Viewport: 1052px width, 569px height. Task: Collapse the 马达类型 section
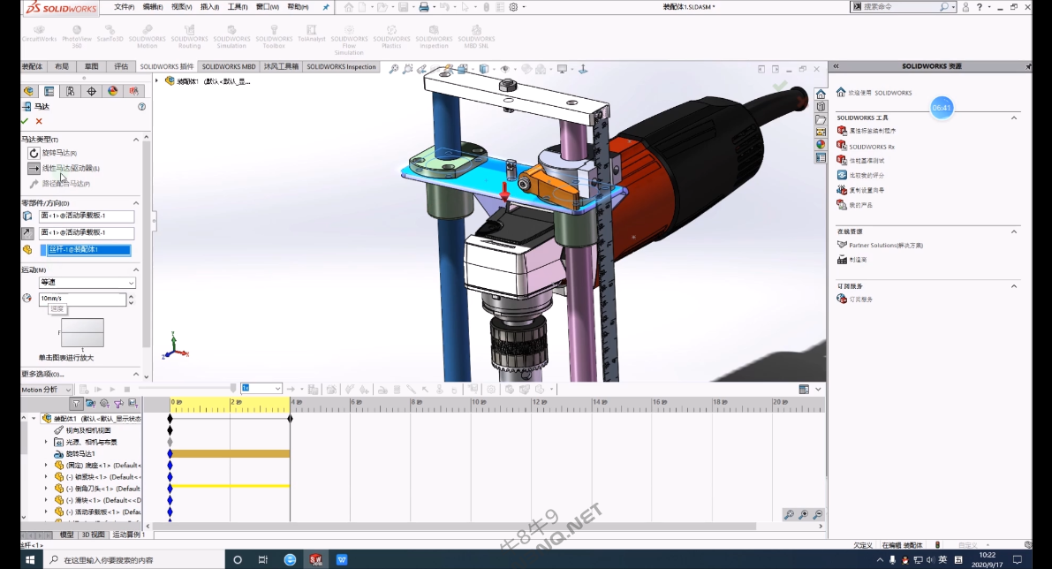tap(136, 140)
